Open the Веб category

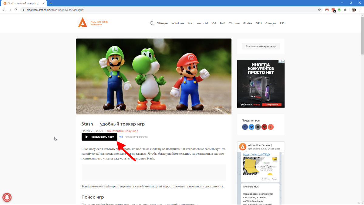pyautogui.click(x=222, y=23)
